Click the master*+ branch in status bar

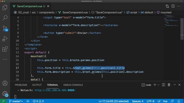coord(16,101)
